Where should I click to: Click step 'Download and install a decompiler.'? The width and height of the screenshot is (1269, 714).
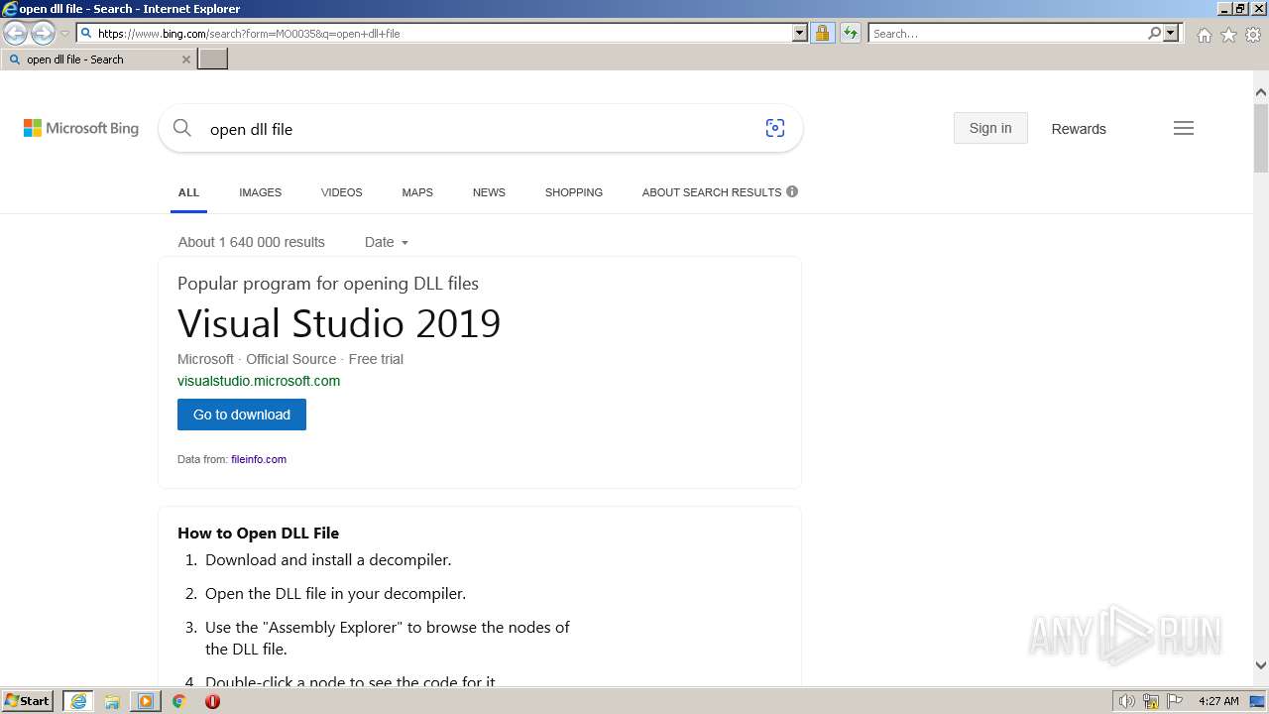(x=328, y=559)
